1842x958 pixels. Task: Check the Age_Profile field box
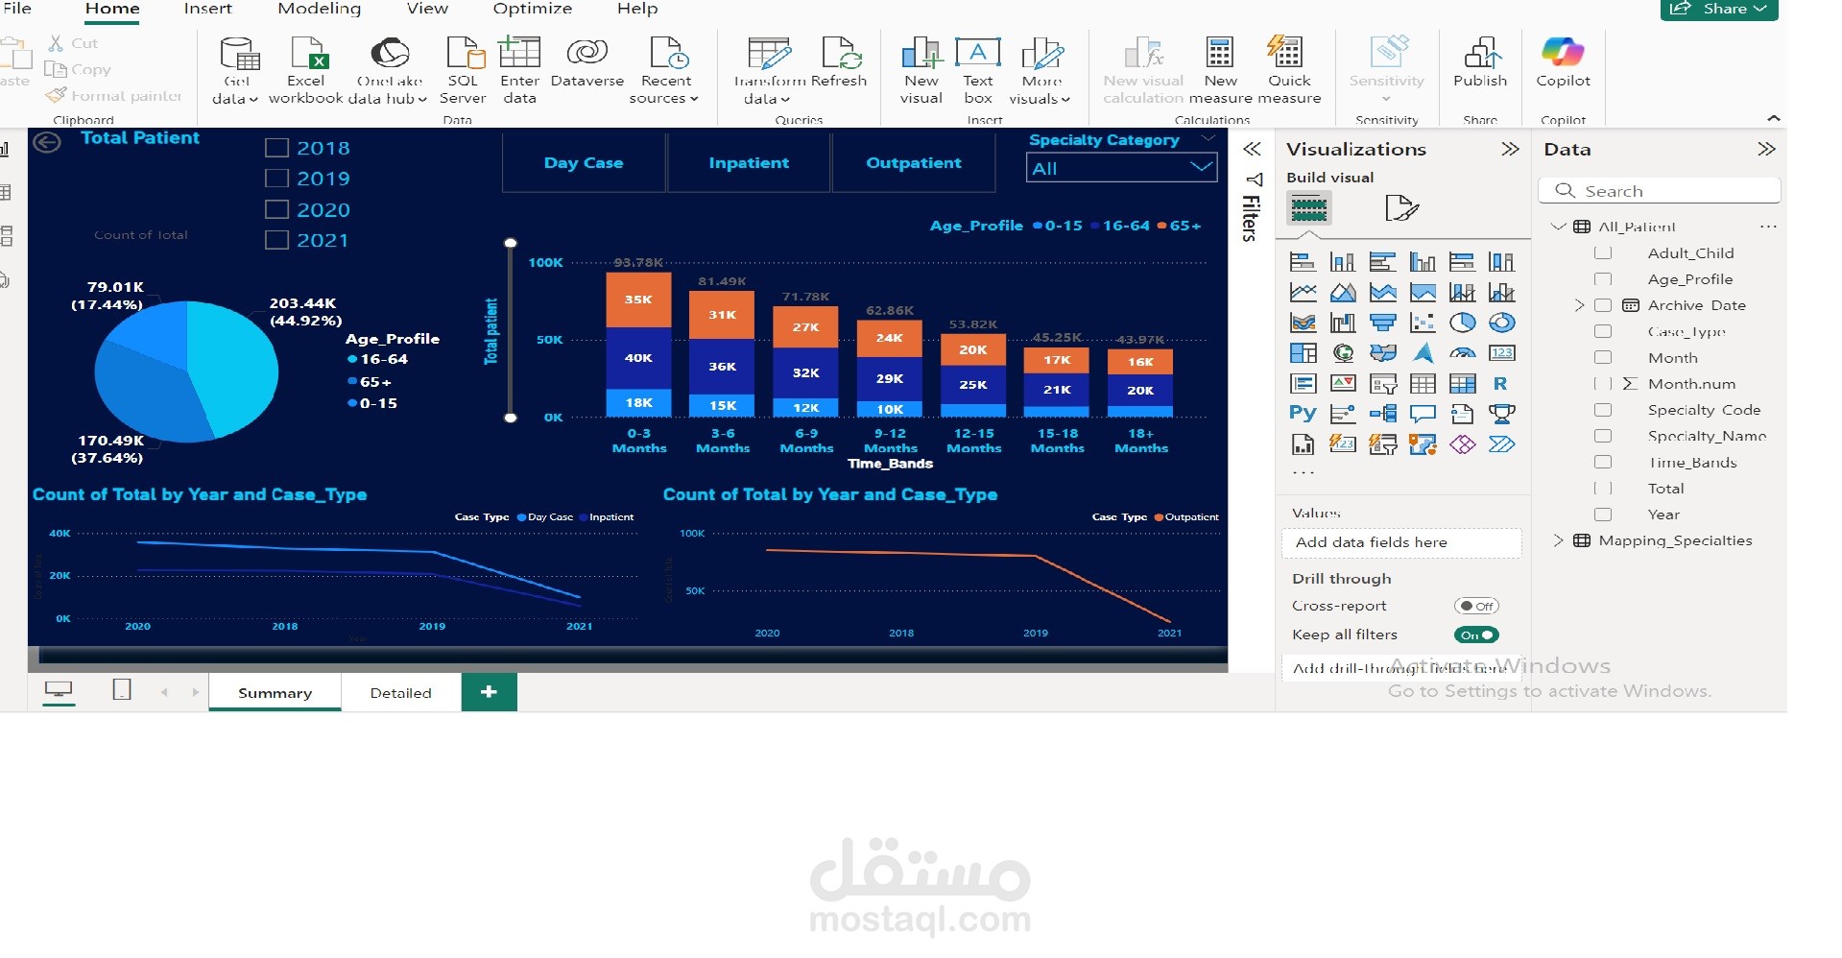point(1602,278)
